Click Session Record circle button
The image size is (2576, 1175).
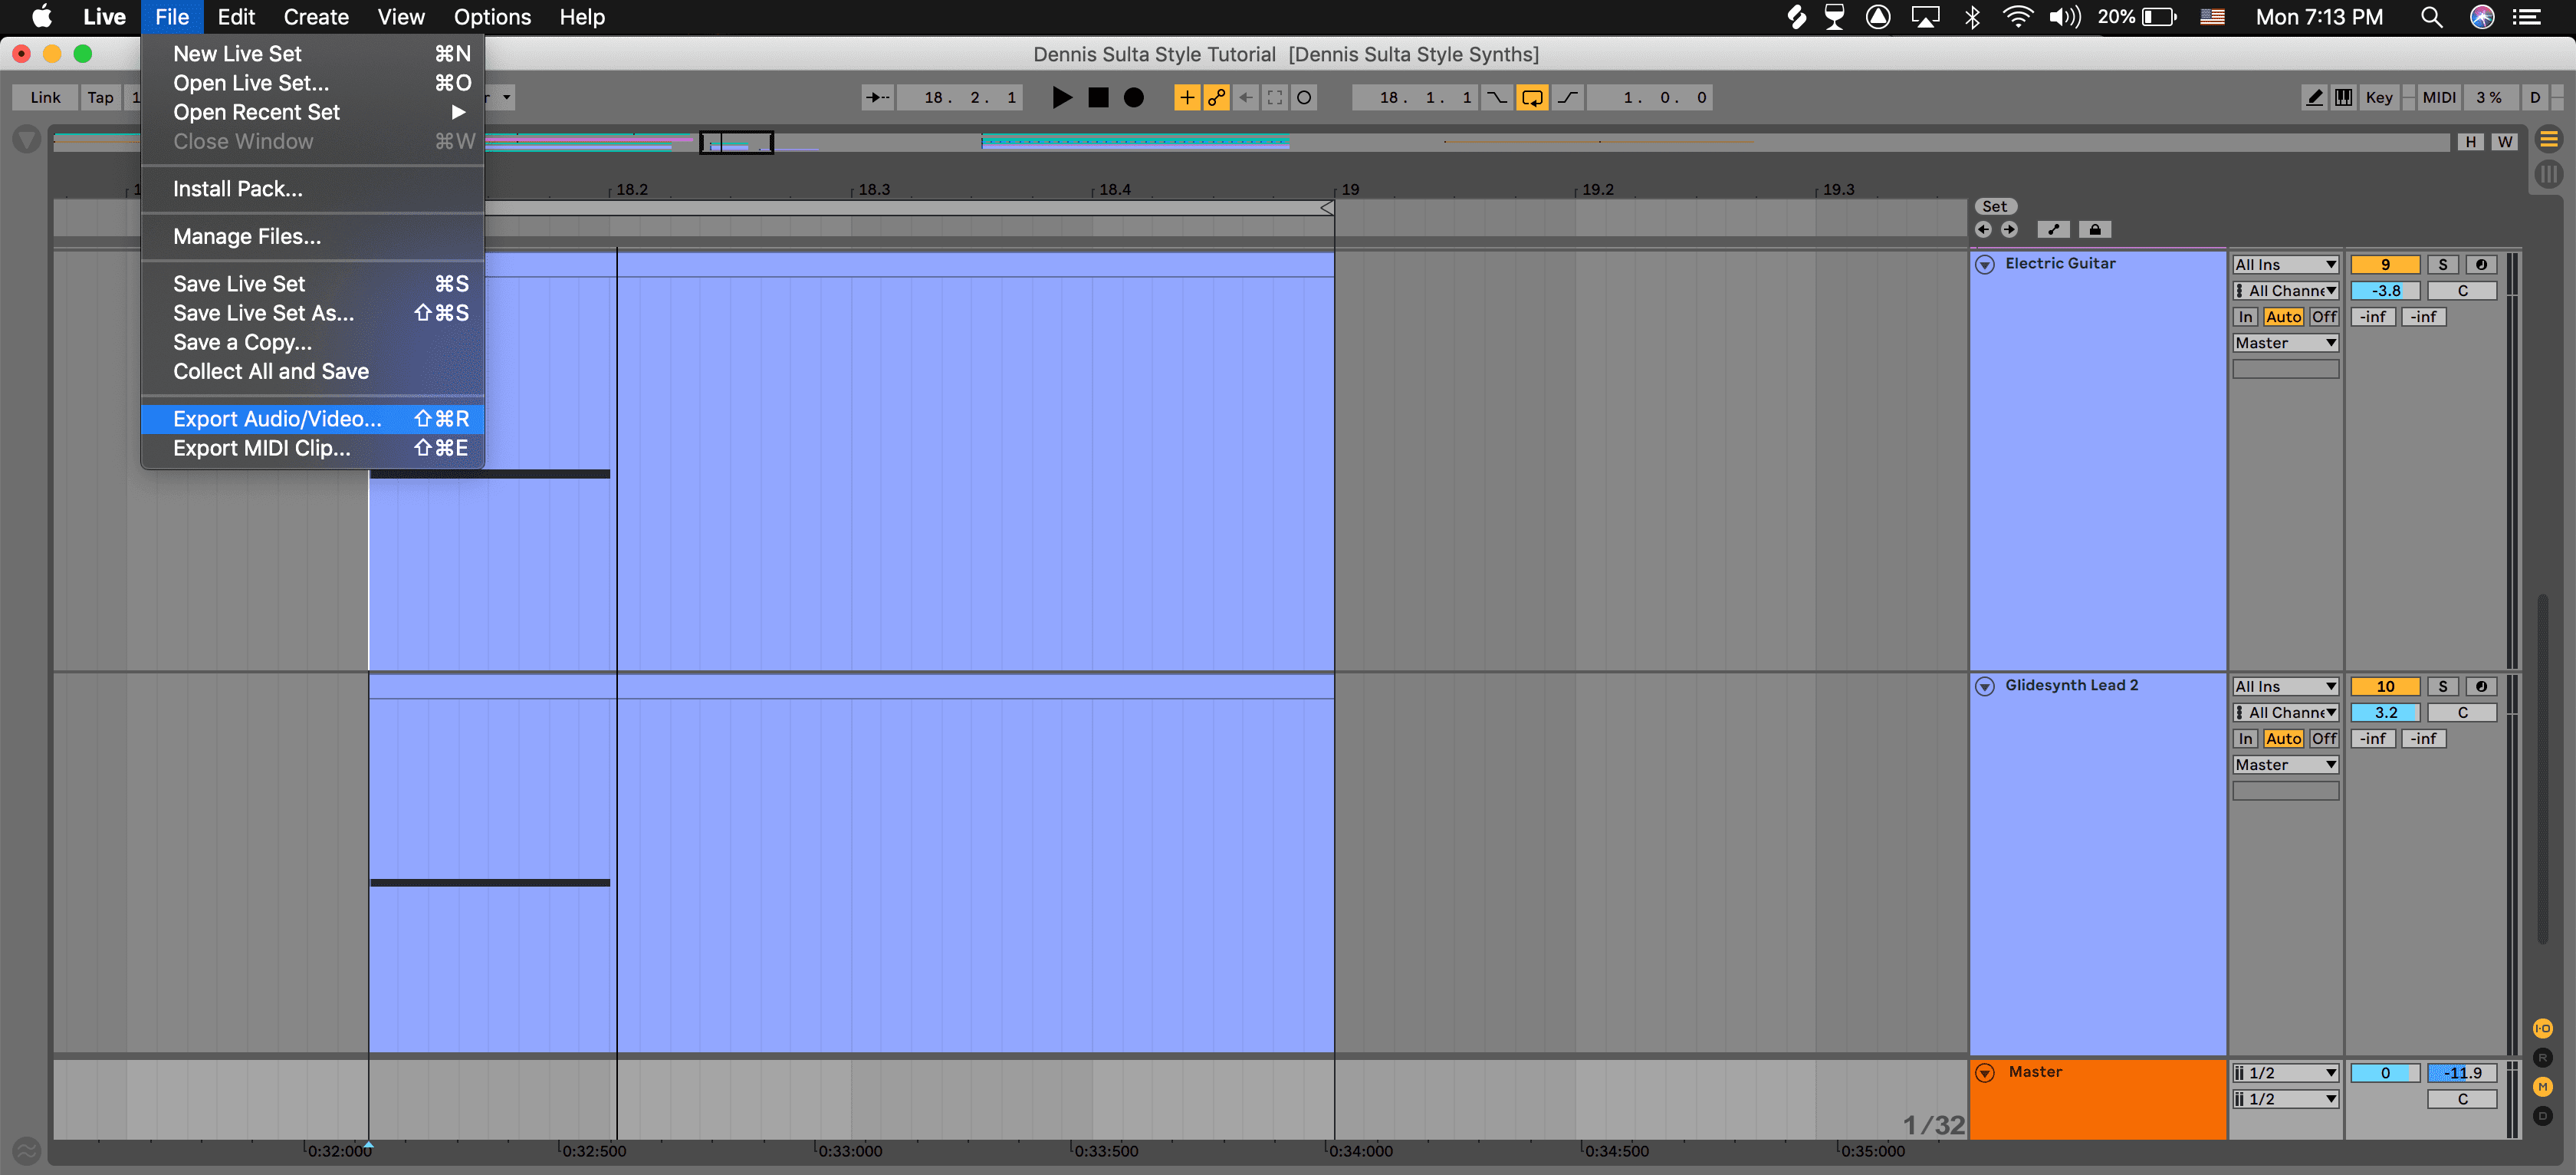[x=1304, y=97]
